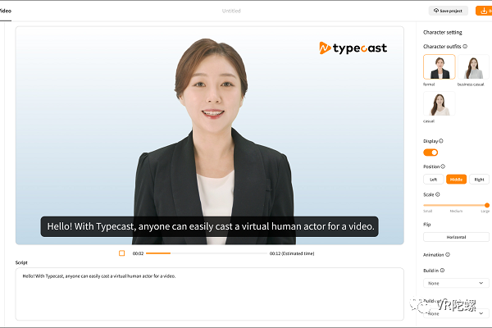
Task: Click the Untitled project title
Action: pos(231,11)
